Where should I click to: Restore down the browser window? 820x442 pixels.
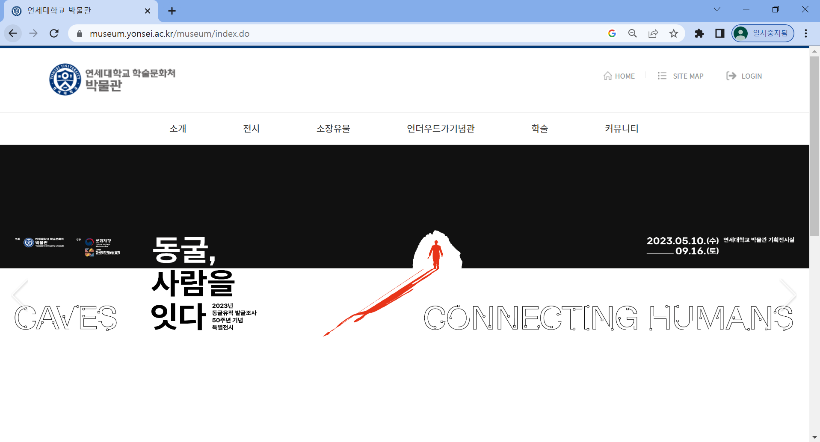(776, 9)
